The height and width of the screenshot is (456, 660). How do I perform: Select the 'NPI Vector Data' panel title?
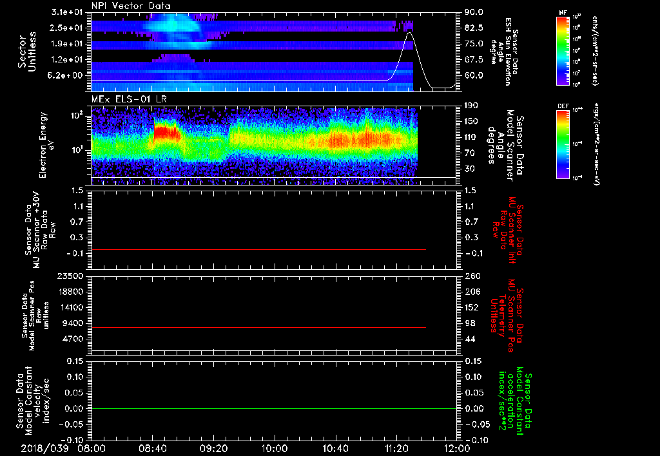coord(131,6)
